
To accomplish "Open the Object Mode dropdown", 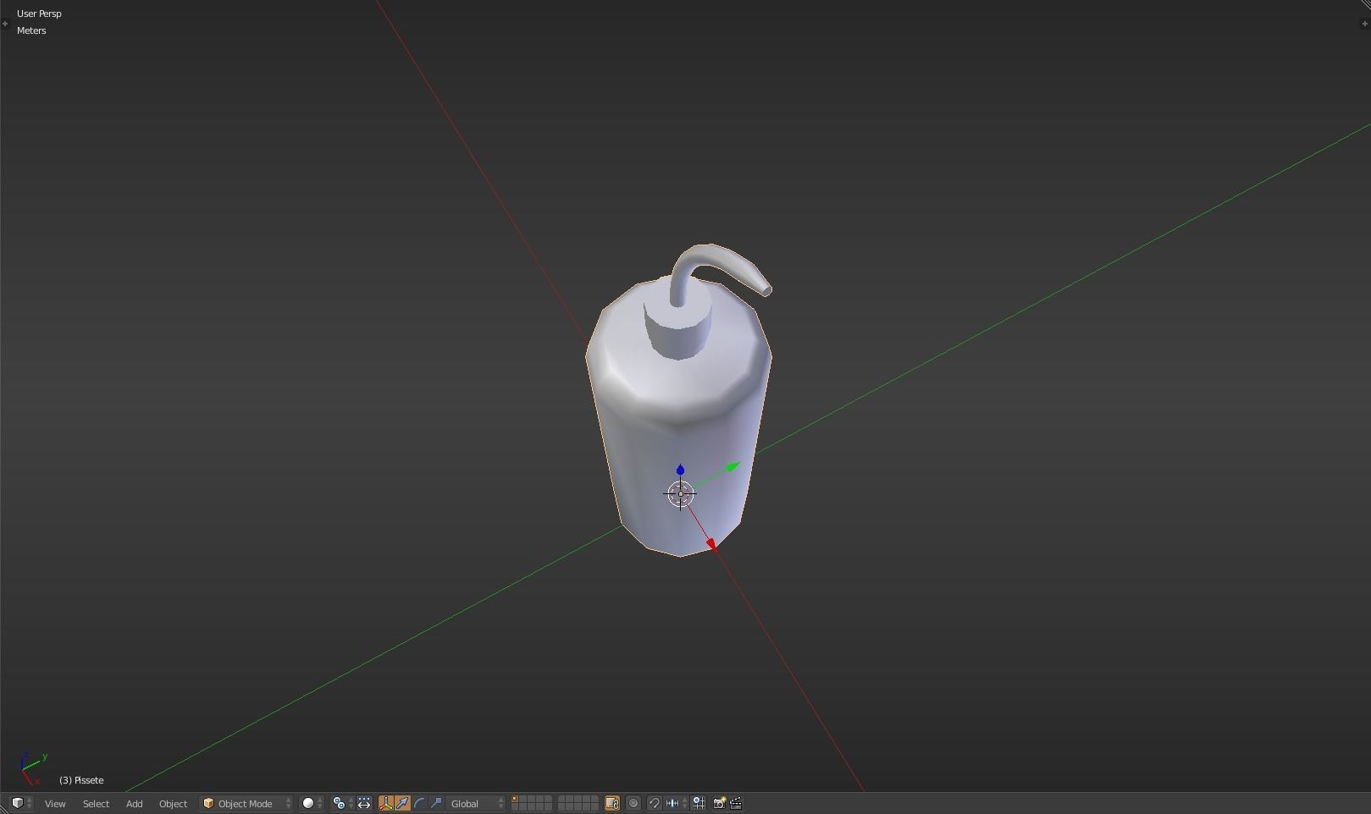I will (x=246, y=803).
